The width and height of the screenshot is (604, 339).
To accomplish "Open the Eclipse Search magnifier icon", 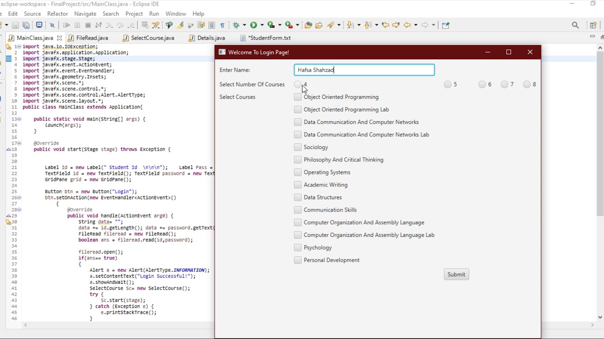I will click(575, 25).
